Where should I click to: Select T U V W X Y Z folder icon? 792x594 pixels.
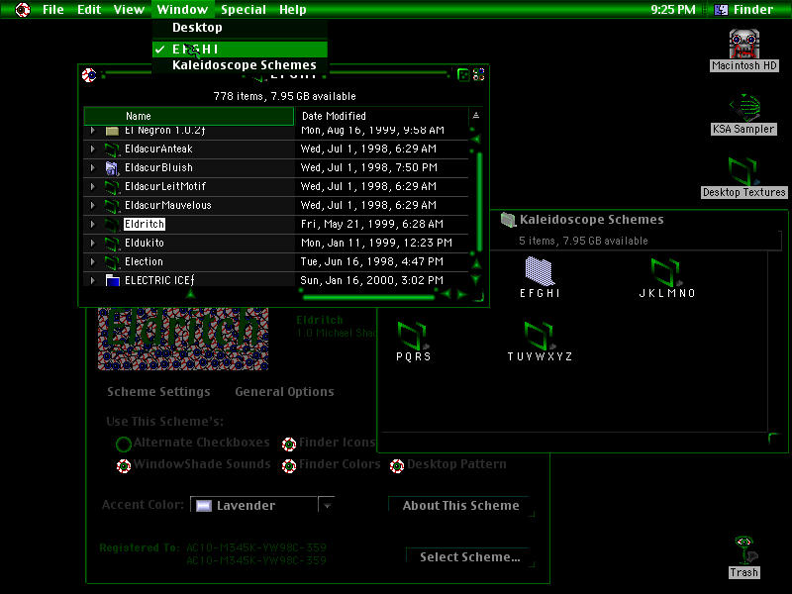540,336
